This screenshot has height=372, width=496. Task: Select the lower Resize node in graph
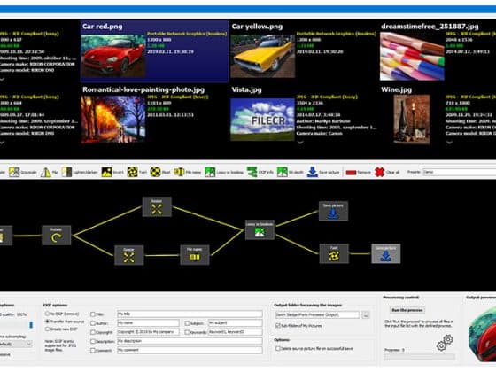click(x=128, y=255)
